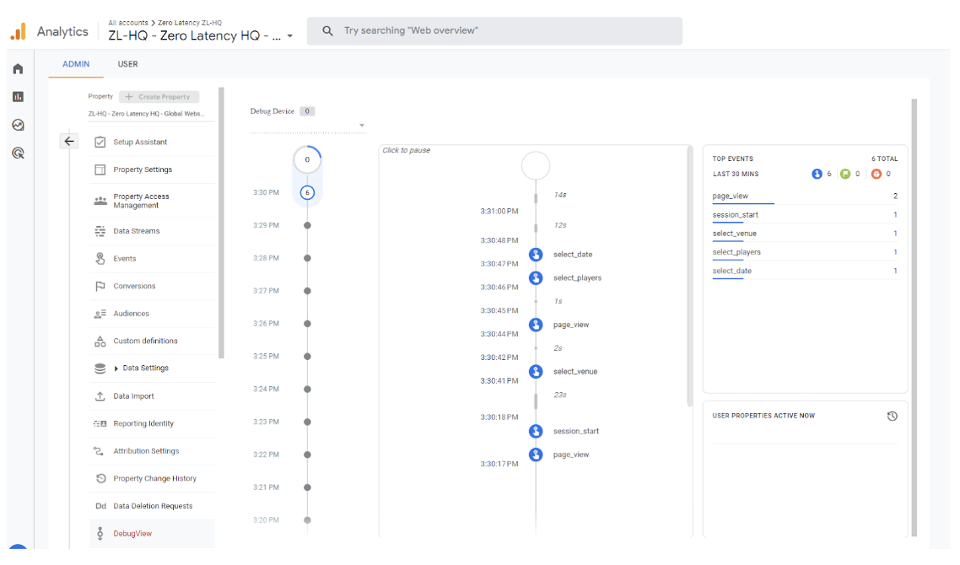This screenshot has width=960, height=565.
Task: Click the back arrow button
Action: click(69, 142)
